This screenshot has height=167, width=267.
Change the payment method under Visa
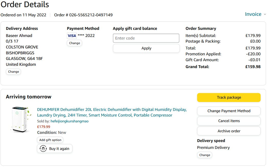74,43
